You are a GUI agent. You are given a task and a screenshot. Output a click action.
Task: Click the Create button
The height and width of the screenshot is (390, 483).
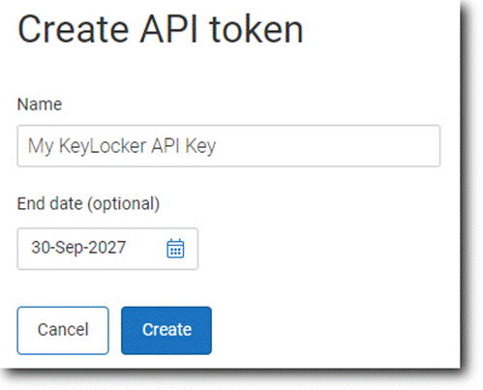tap(166, 330)
